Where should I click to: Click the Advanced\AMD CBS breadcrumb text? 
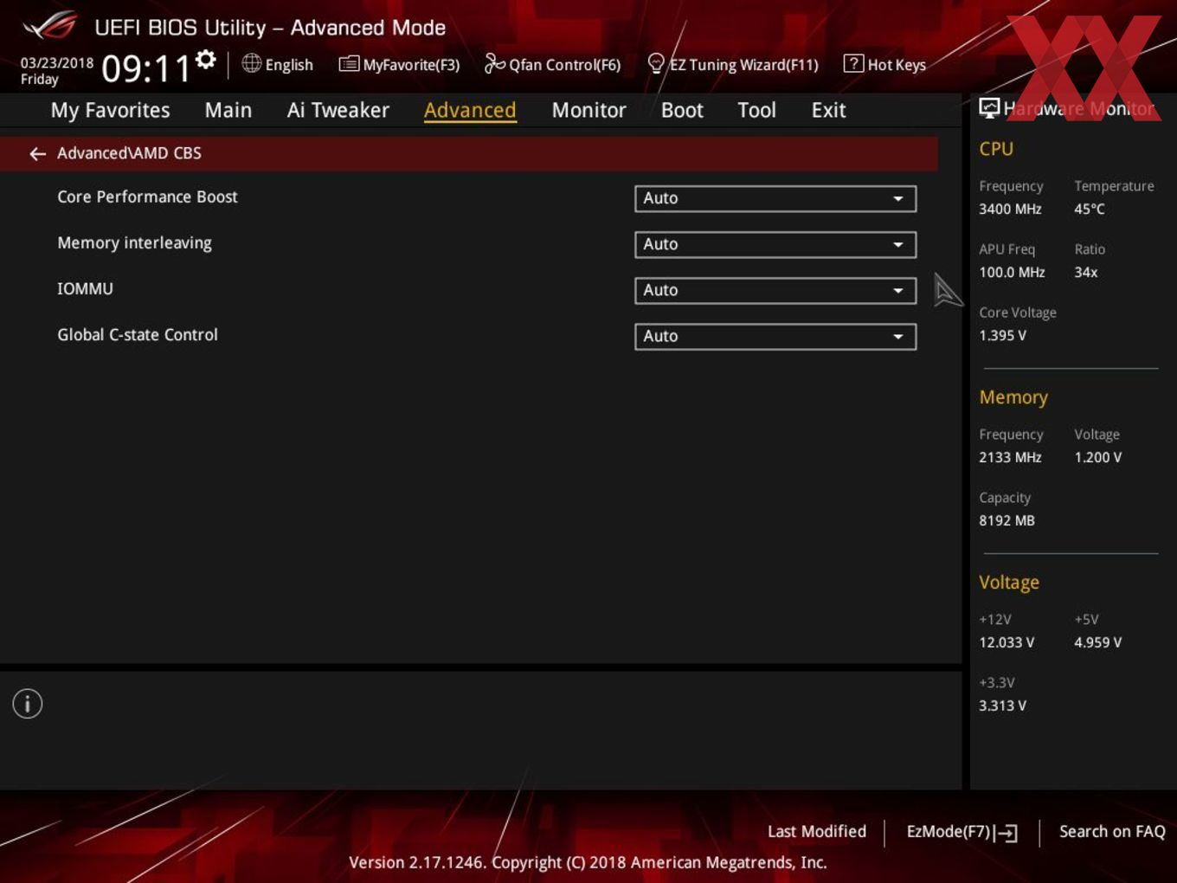129,153
